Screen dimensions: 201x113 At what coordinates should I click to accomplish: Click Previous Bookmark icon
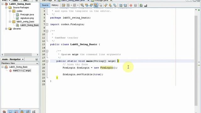[x=106, y=5]
